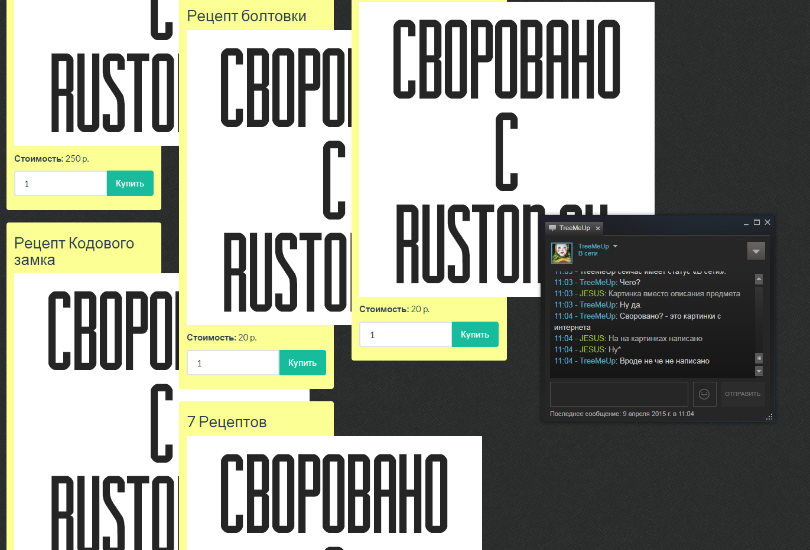Close the TreeMeUp chat tab
Screen dimensions: 810x550
[598, 228]
